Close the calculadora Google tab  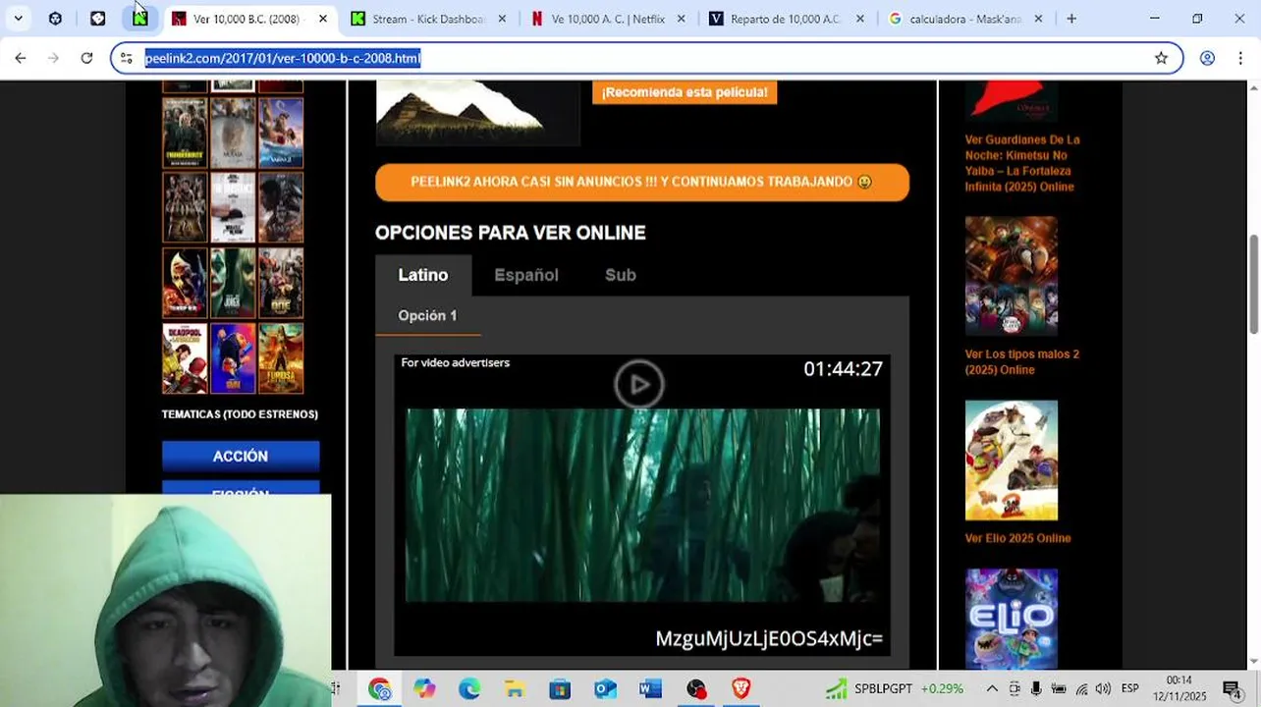tap(1038, 19)
